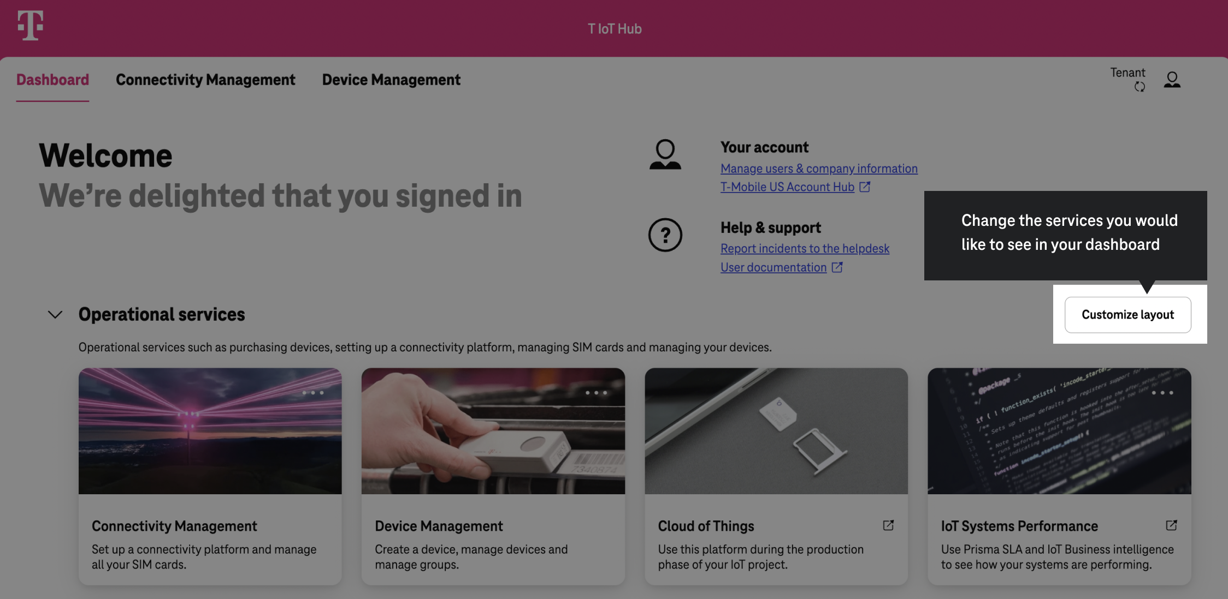Open Device Management card three-dots menu

tap(596, 393)
